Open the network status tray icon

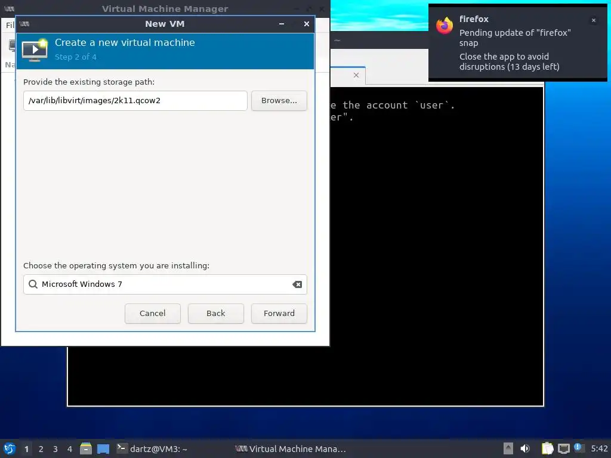[563, 448]
